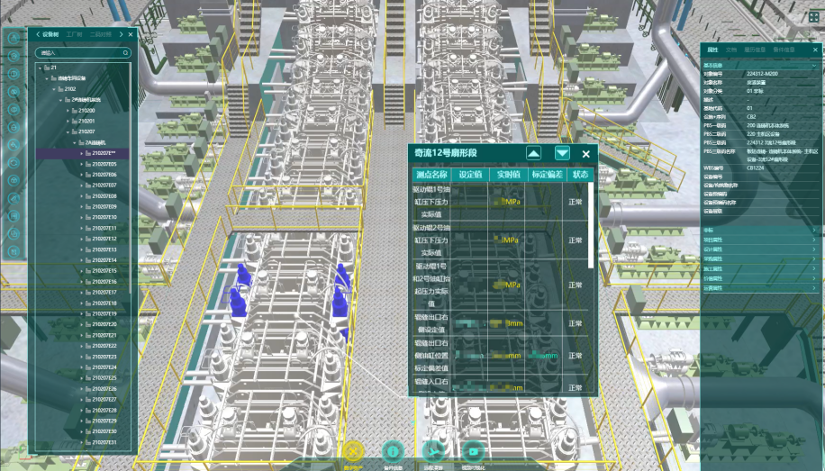Click the video camera icon in bottom toolbar
The height and width of the screenshot is (471, 825).
472,450
